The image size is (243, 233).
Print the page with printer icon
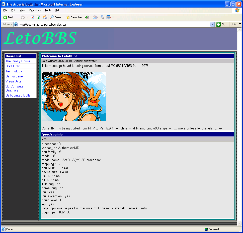(x=102, y=17)
